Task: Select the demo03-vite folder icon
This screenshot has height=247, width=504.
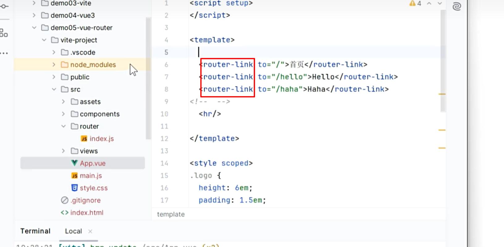Action: pos(45,3)
